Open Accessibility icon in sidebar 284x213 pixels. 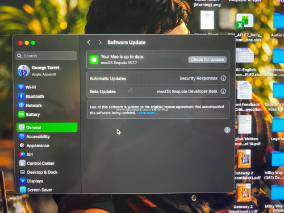click(22, 136)
